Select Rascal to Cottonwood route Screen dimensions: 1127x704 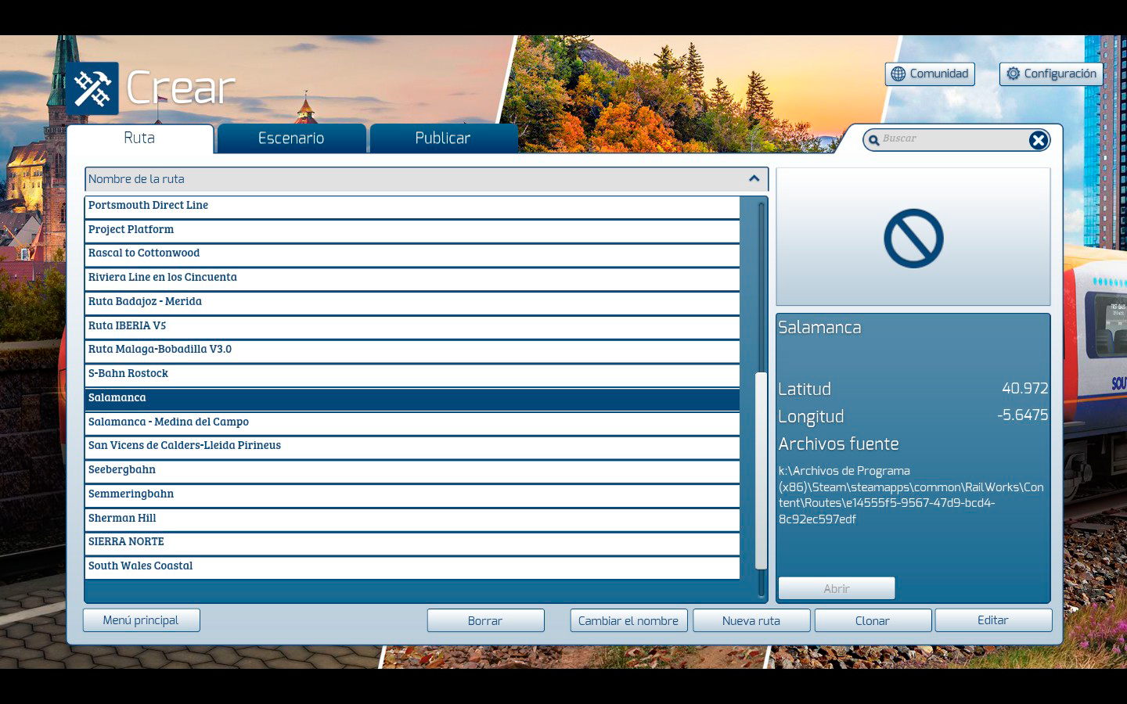[x=412, y=253]
